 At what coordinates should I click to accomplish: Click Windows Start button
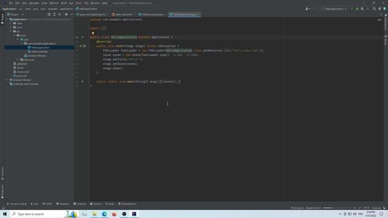click(5, 214)
